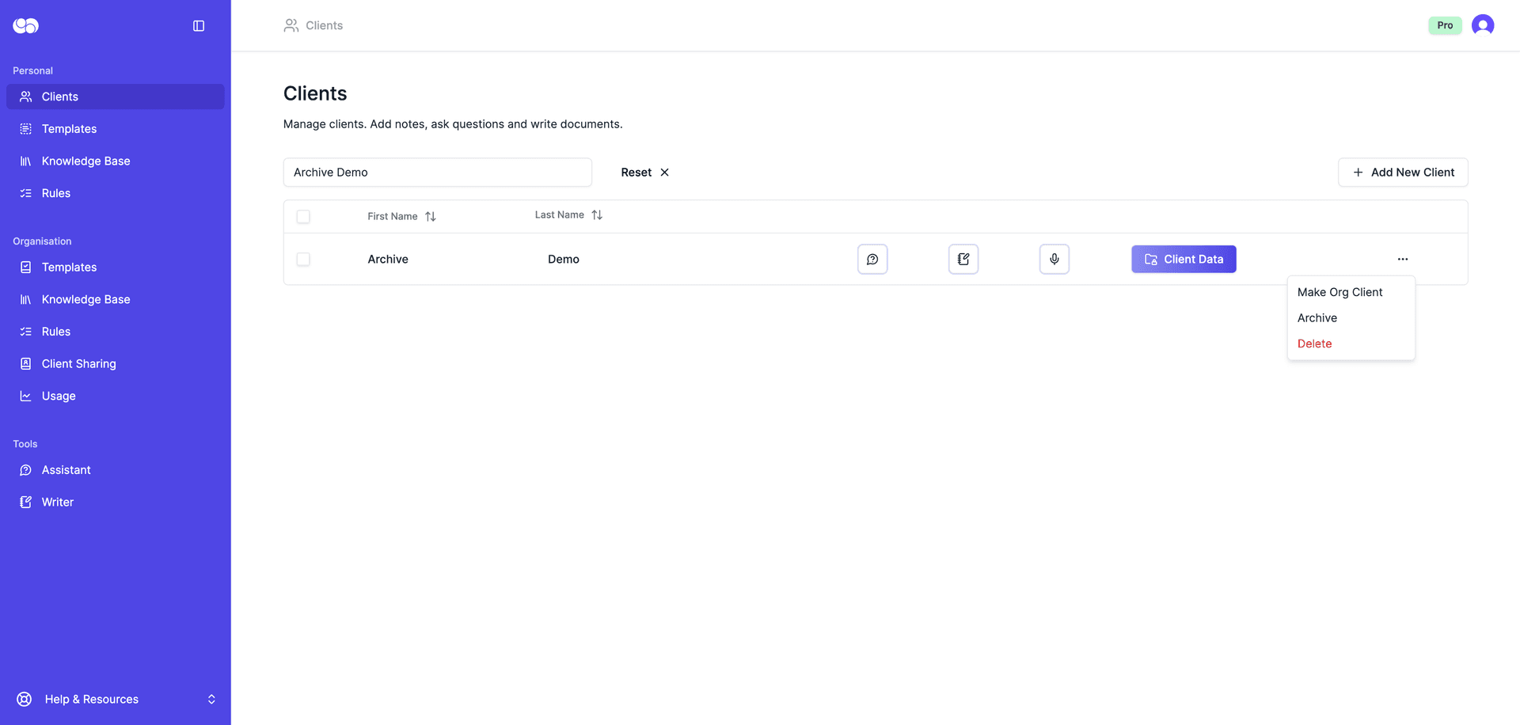The height and width of the screenshot is (725, 1520).
Task: Expand the Help & Resources chevron
Action: click(x=211, y=699)
